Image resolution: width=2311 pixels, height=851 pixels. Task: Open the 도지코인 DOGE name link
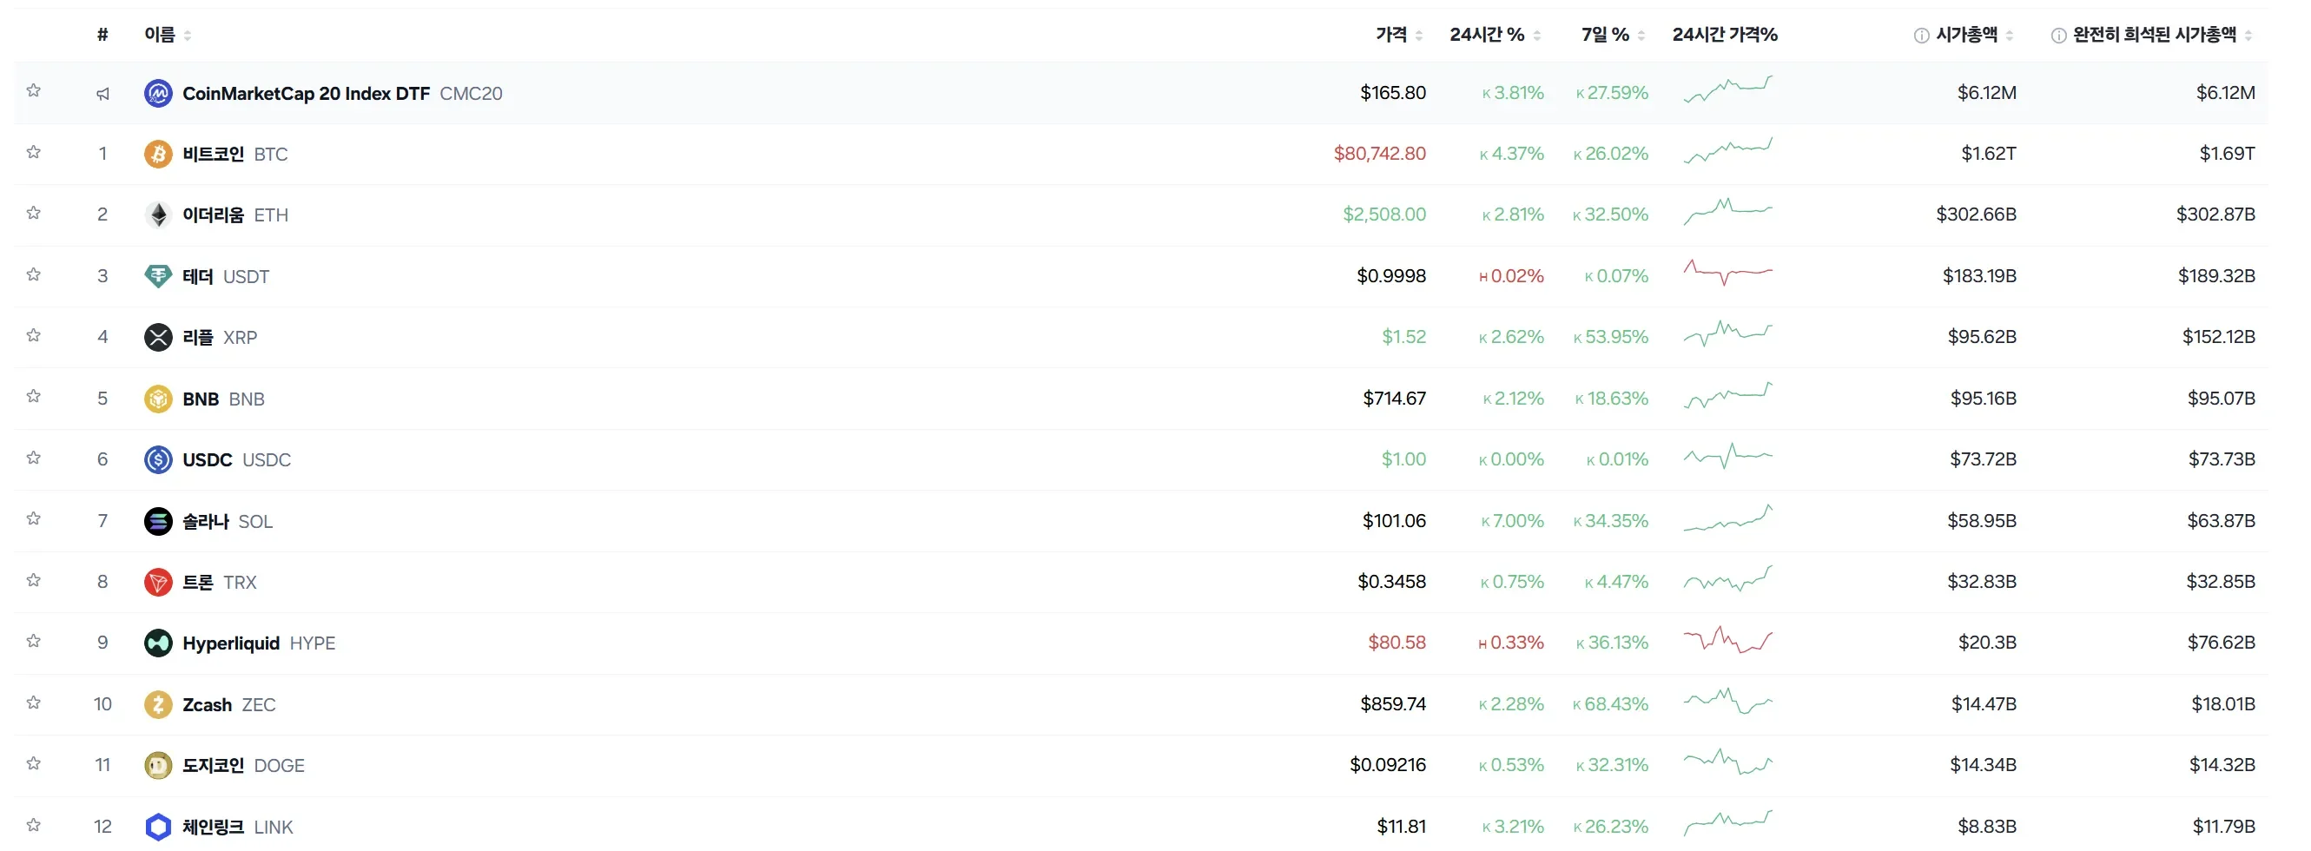click(x=243, y=766)
